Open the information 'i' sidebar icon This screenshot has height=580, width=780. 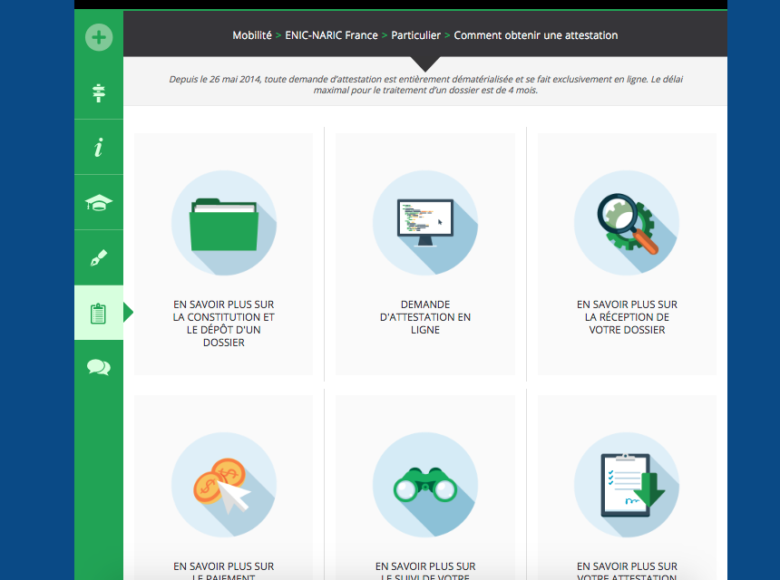(99, 148)
